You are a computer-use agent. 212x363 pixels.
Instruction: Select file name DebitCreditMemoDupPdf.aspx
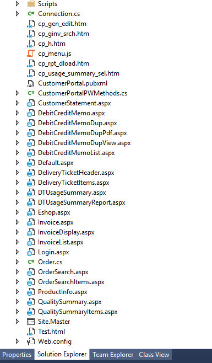coord(83,133)
